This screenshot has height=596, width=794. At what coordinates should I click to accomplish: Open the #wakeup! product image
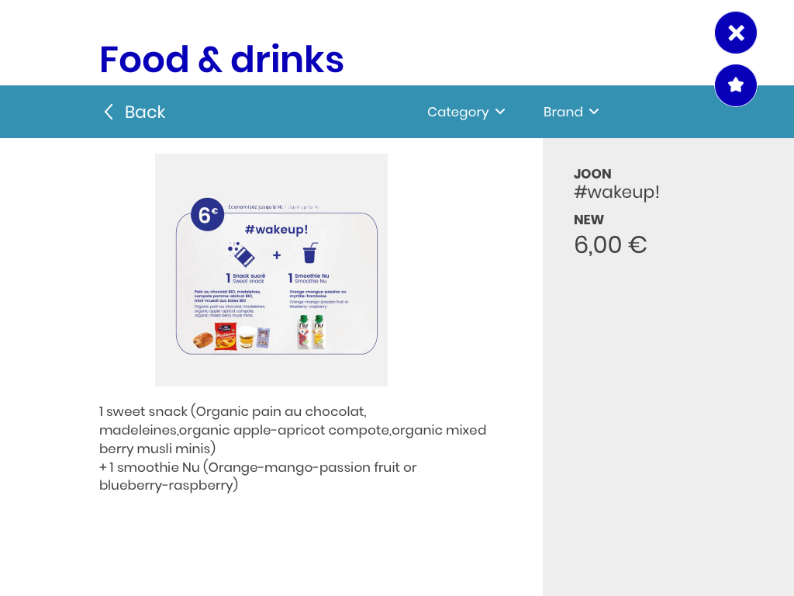click(271, 270)
